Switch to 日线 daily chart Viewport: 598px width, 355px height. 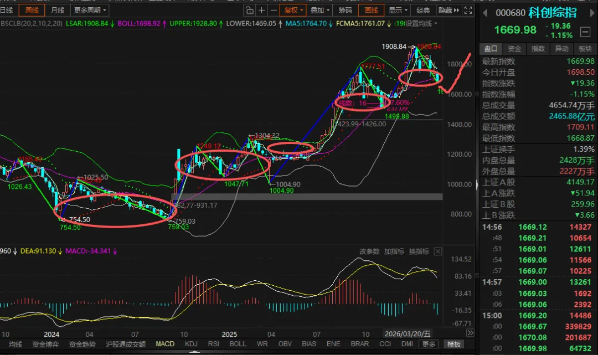(7, 11)
